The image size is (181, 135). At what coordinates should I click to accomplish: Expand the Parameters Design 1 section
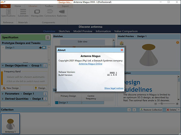[x=3, y=94]
